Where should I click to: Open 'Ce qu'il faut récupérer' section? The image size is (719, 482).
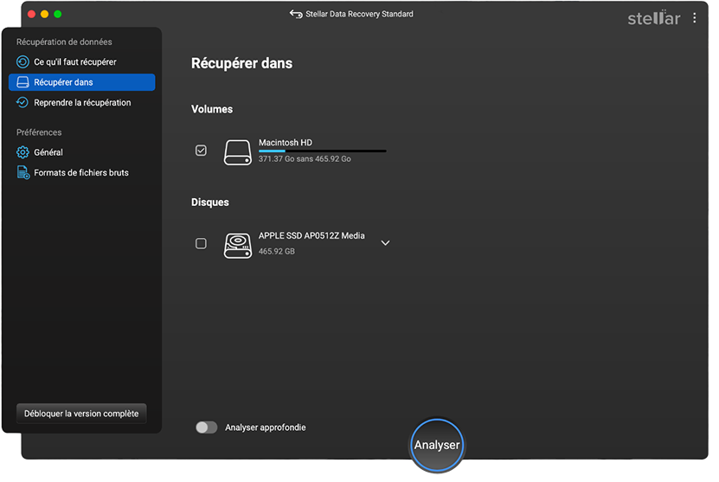coord(75,62)
